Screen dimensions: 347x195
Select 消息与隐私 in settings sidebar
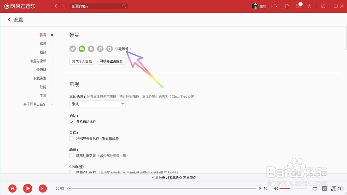click(x=38, y=61)
